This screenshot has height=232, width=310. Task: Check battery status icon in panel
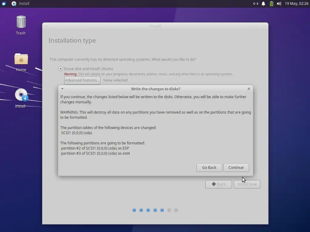[272, 4]
